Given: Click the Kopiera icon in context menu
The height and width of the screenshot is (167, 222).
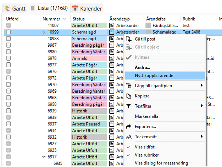Looking at the screenshot, I should [x=129, y=96].
